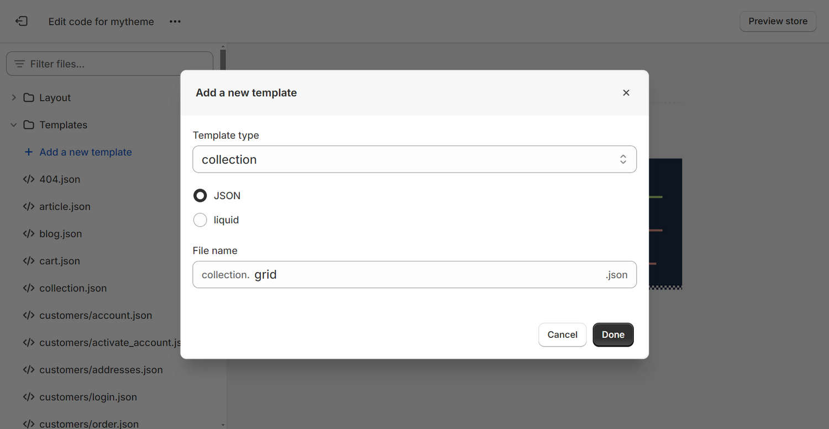
Task: Click the Layout folder icon
Action: (29, 97)
